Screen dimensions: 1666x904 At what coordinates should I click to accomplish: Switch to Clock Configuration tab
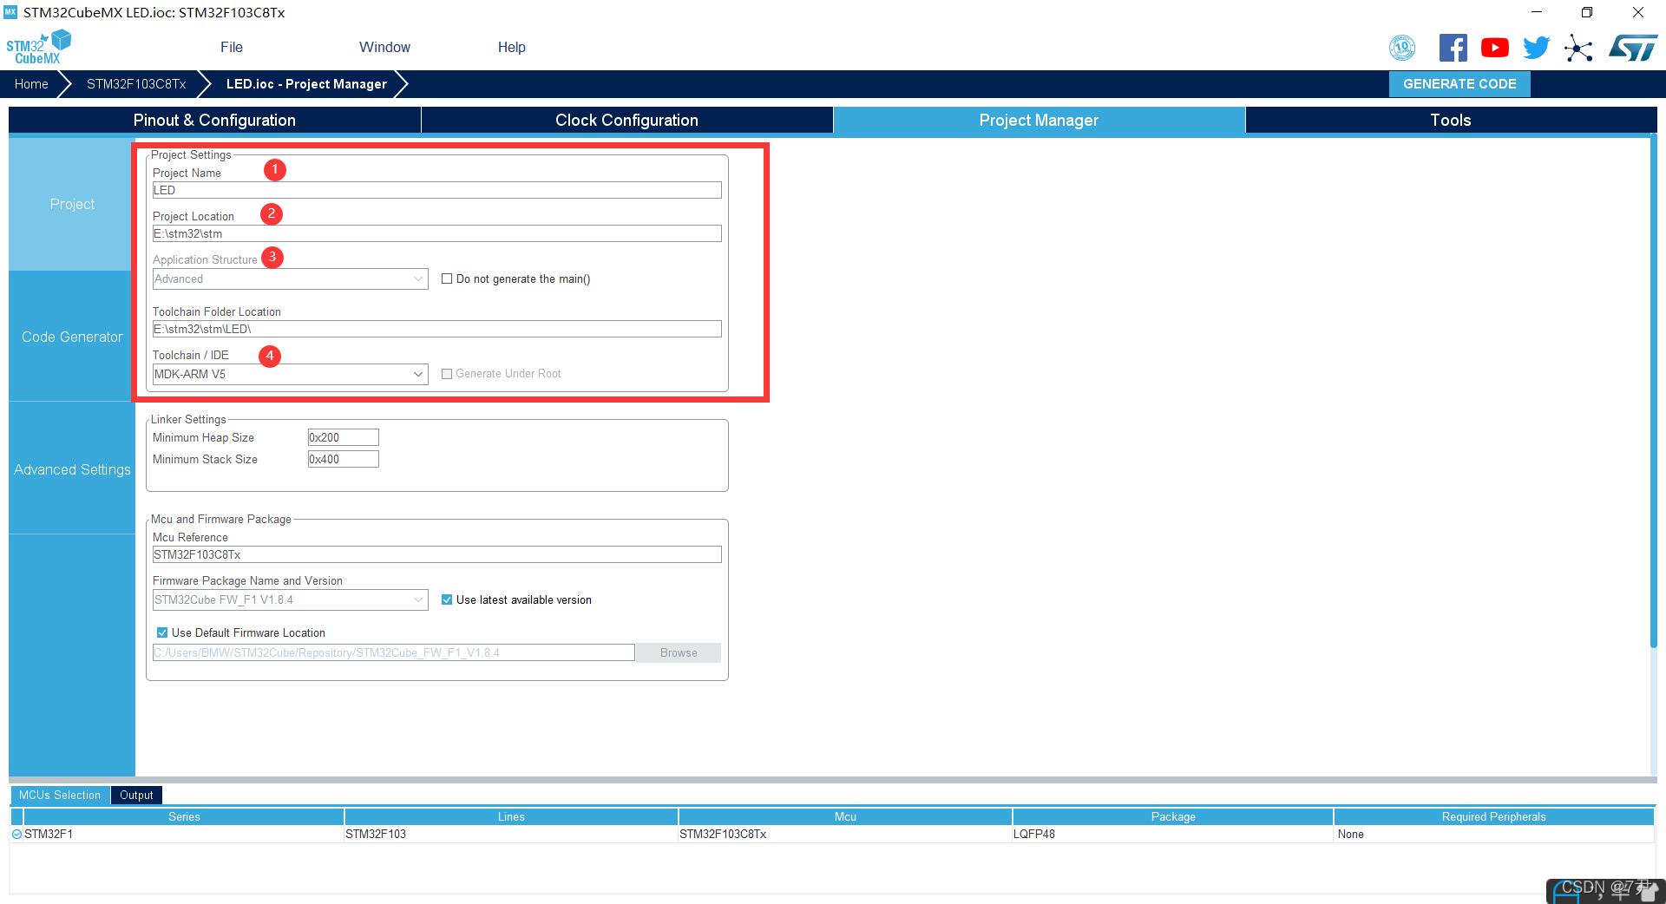point(626,120)
